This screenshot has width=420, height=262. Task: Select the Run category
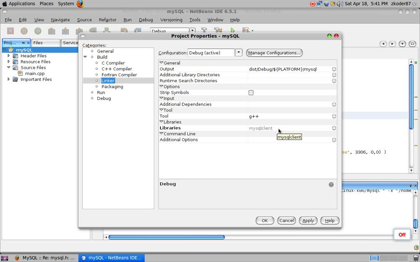[101, 93]
